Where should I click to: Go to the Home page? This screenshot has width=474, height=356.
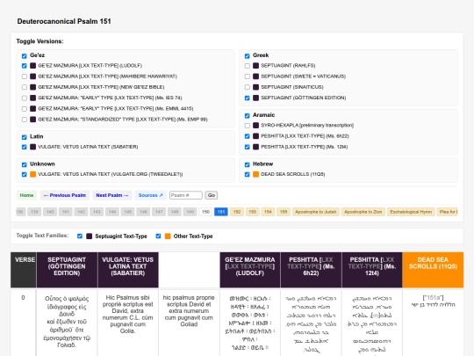point(26,195)
